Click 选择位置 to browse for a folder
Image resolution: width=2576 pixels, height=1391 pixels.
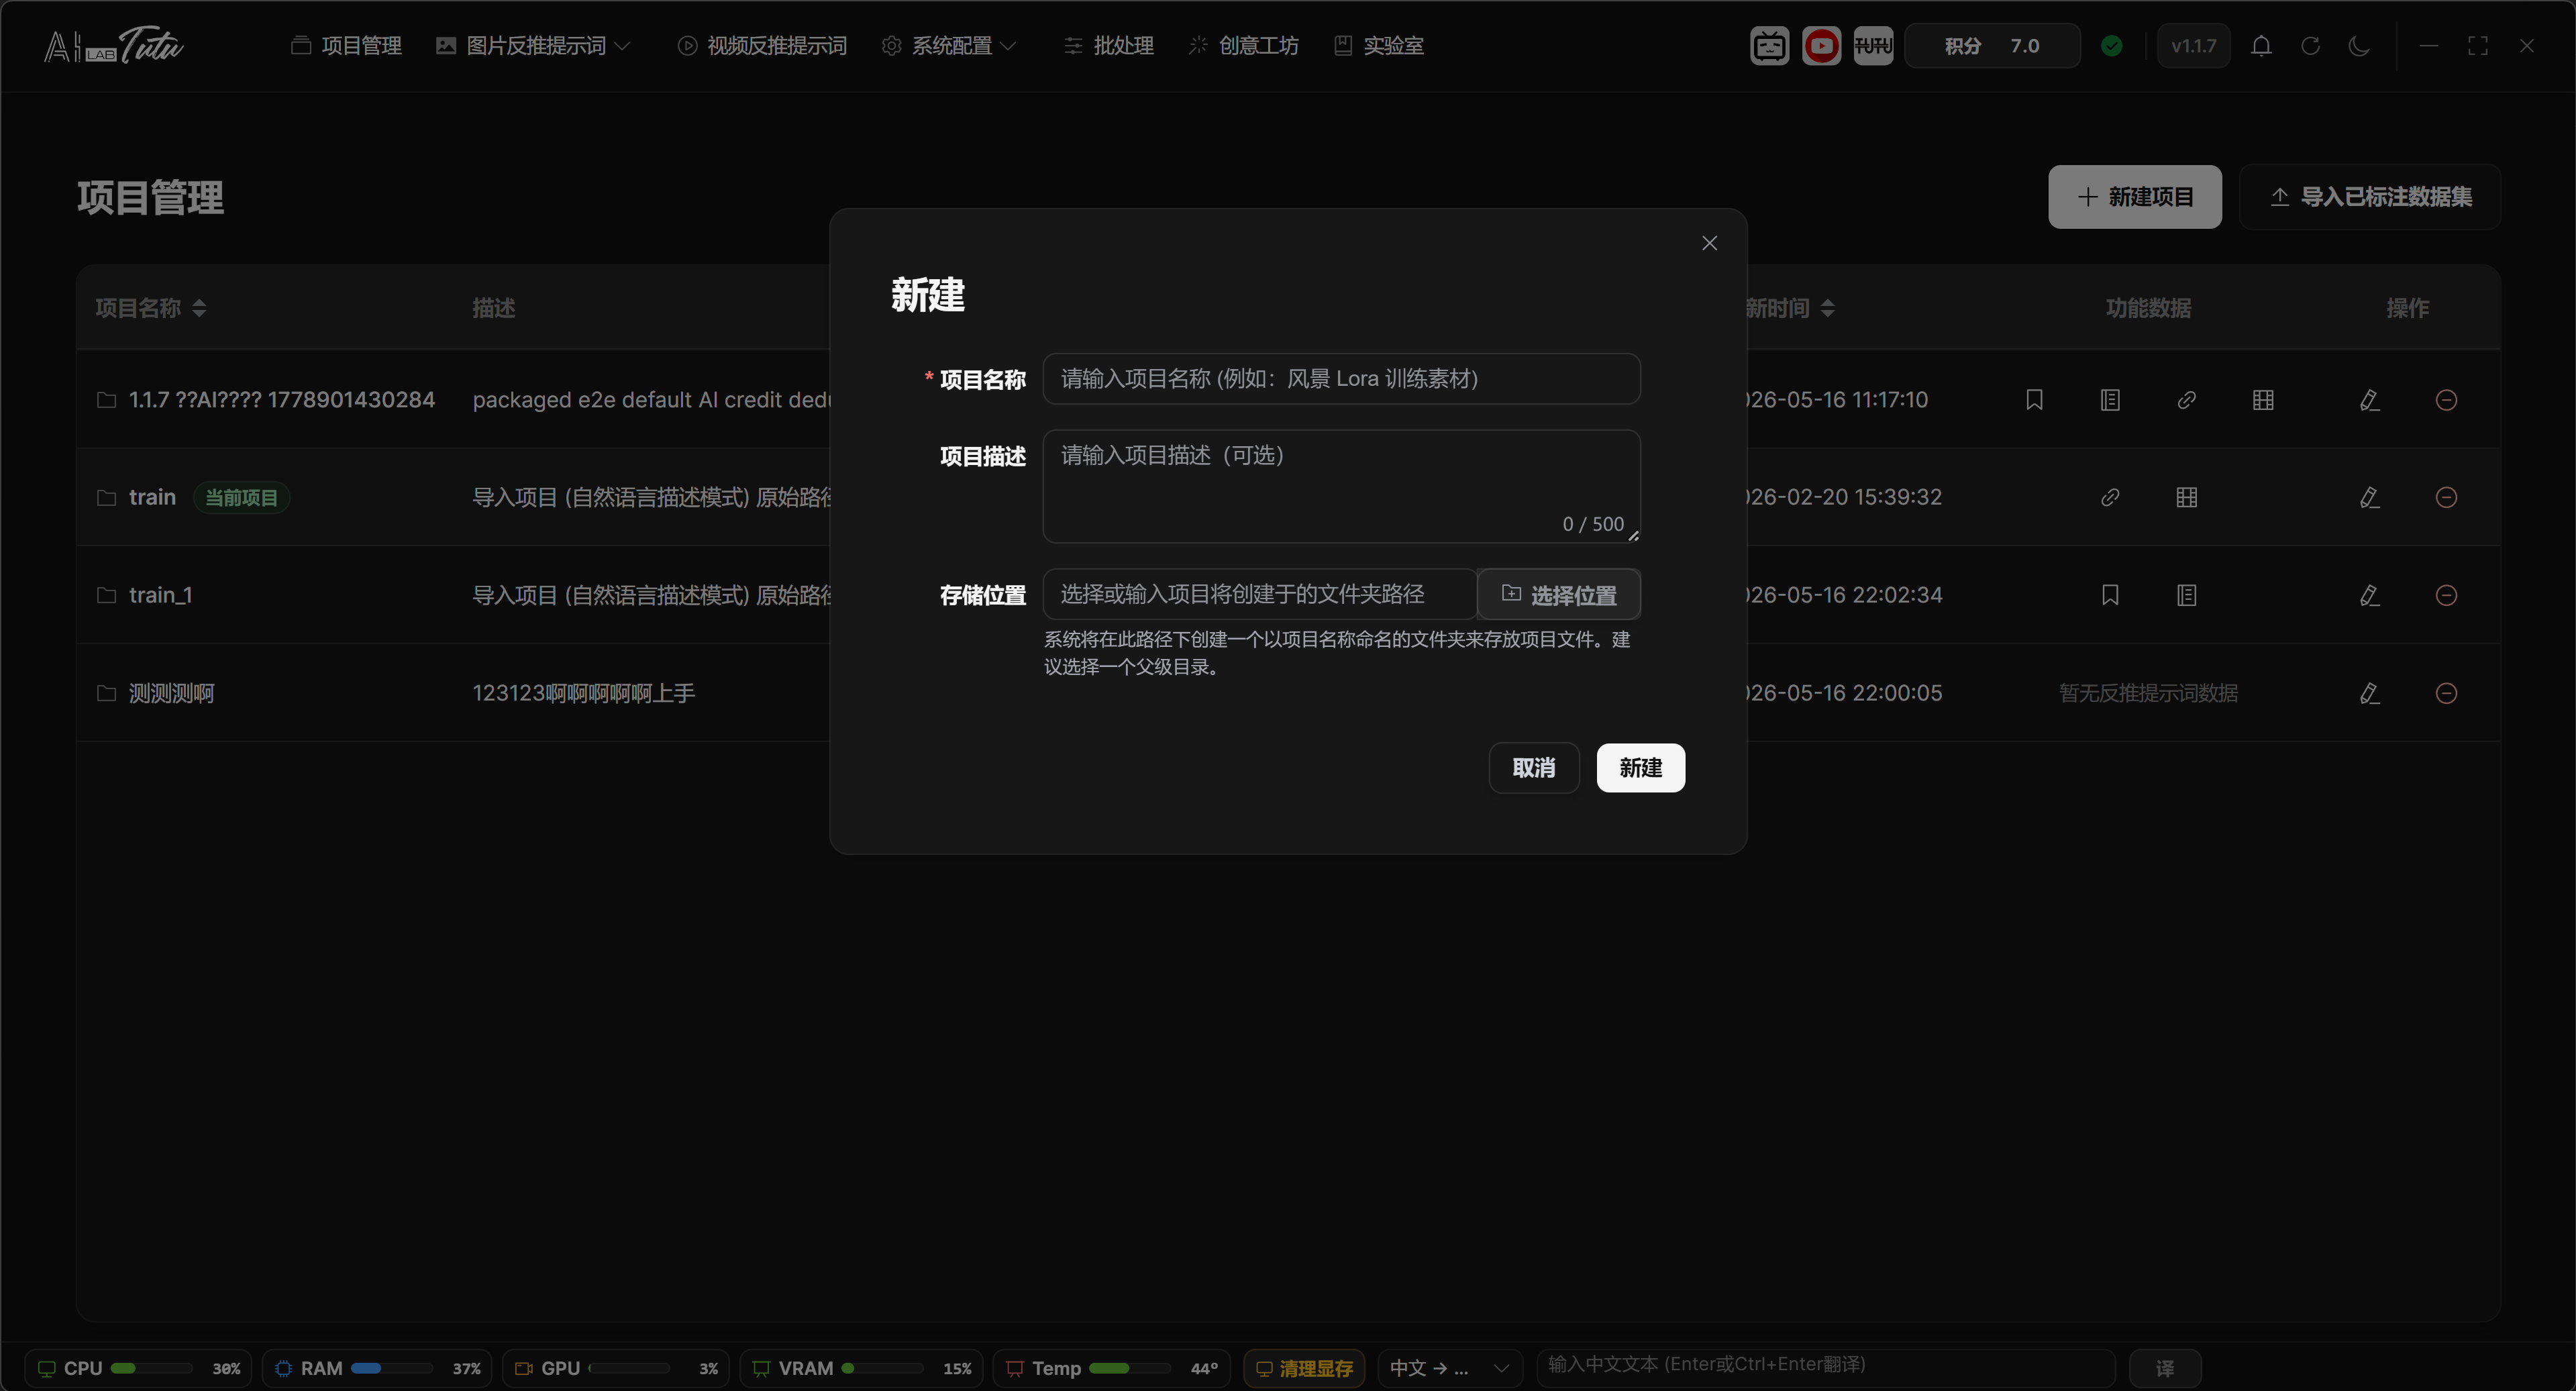point(1558,595)
